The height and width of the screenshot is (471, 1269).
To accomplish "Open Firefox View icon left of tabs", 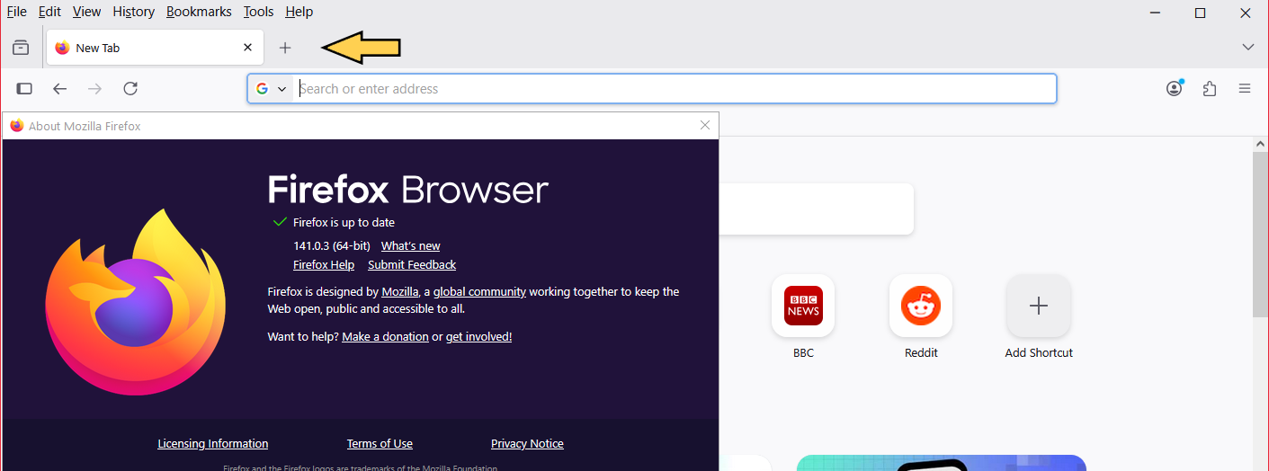I will (x=21, y=48).
